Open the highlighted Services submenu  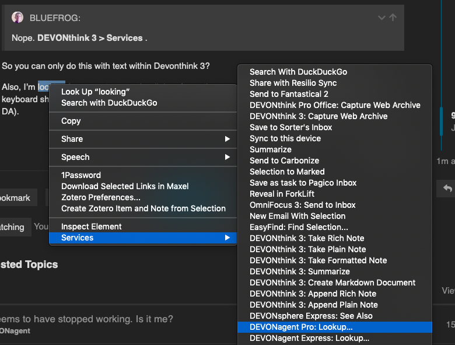(x=143, y=238)
